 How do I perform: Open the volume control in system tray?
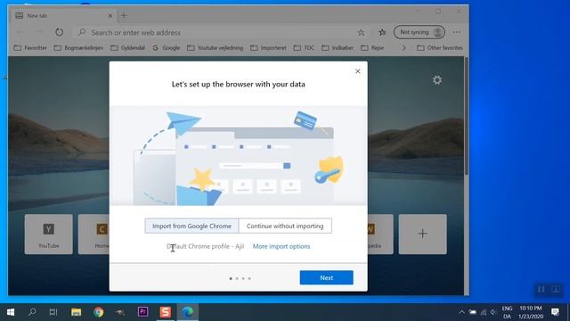(x=493, y=312)
